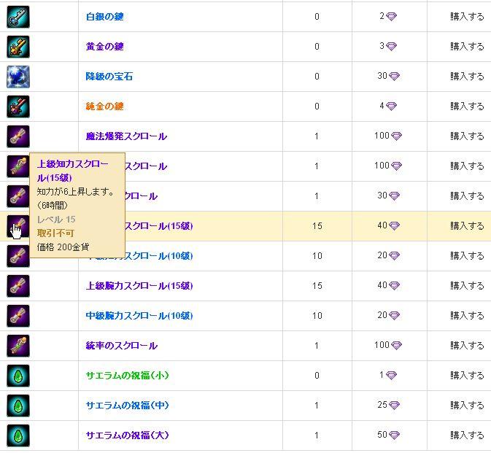491x453 pixels.
Task: Open the 魔法爆発スクロール item link
Action: [x=126, y=136]
